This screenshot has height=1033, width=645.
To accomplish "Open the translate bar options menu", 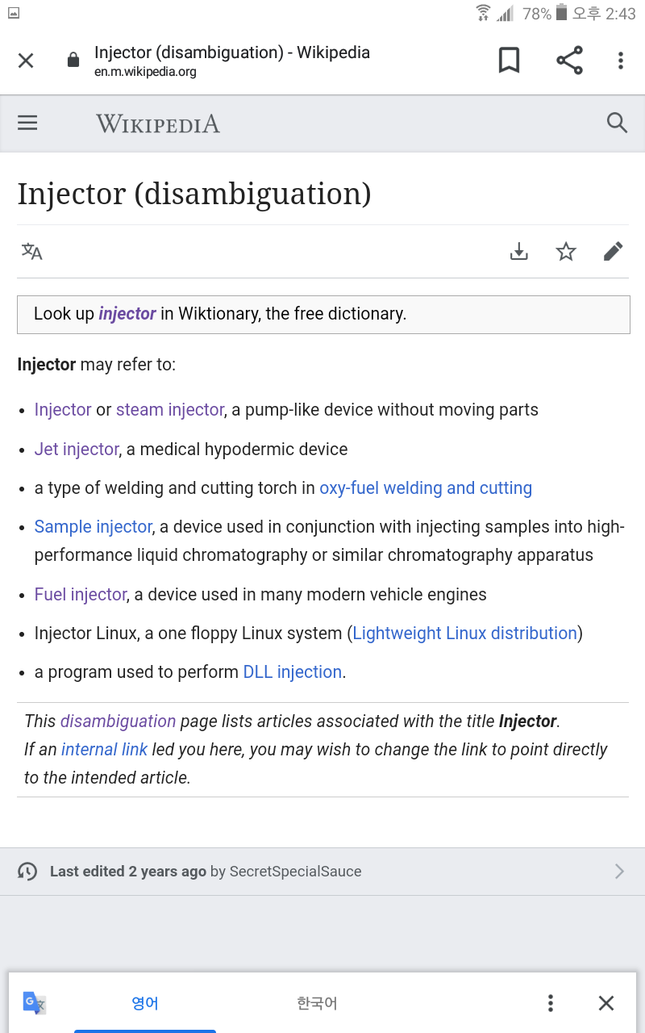I will 551,1002.
